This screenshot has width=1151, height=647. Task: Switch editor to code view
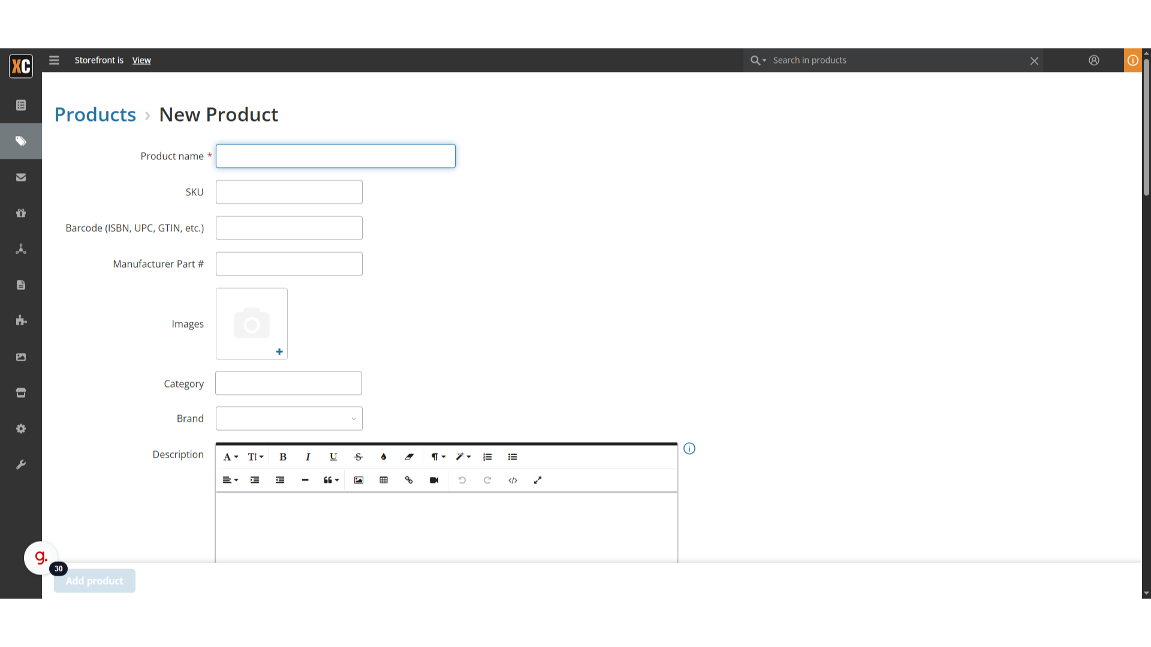[513, 480]
